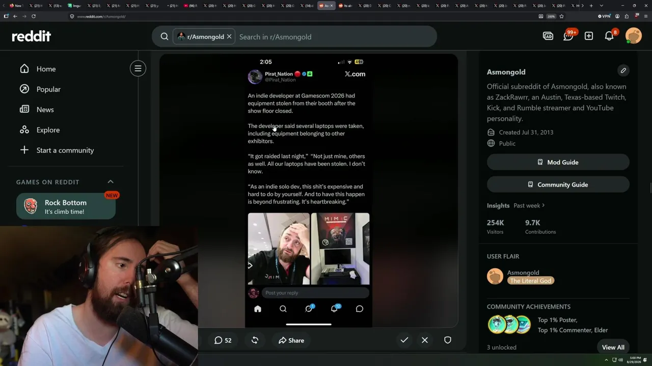
Task: Click the community achievements badges
Action: point(510,325)
